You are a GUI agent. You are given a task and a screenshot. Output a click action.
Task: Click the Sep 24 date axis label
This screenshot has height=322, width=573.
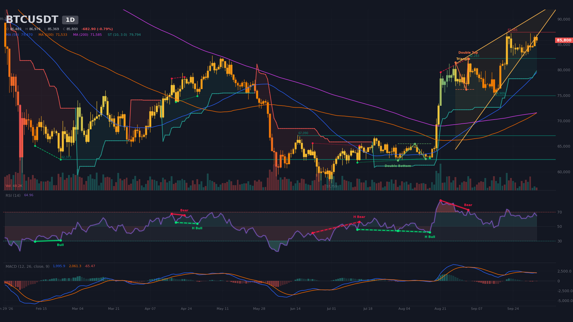[513, 308]
